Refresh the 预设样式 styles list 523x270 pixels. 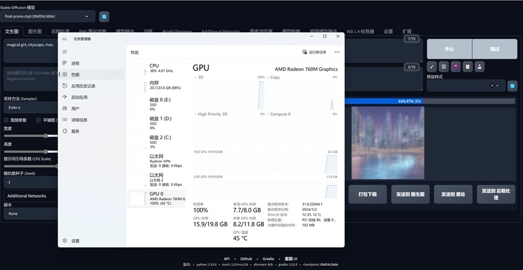512,86
